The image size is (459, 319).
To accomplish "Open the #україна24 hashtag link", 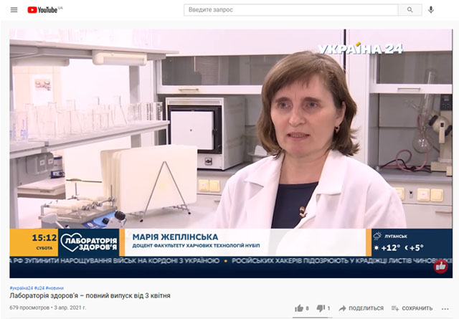I will 22,288.
